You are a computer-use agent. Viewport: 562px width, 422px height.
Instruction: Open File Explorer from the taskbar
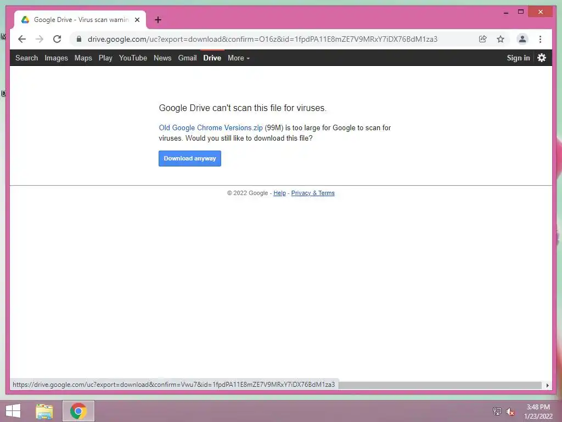[x=44, y=411]
